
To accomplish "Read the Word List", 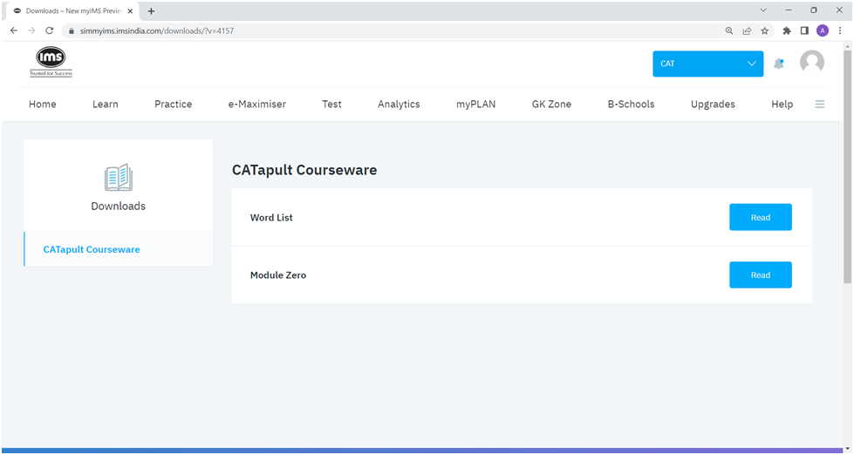I will (x=761, y=217).
